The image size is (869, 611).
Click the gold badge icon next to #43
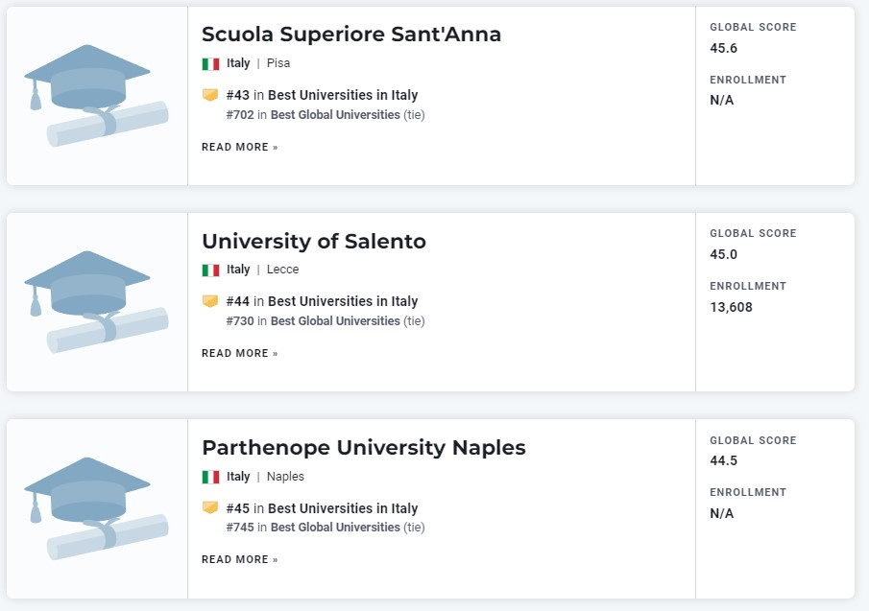coord(210,95)
